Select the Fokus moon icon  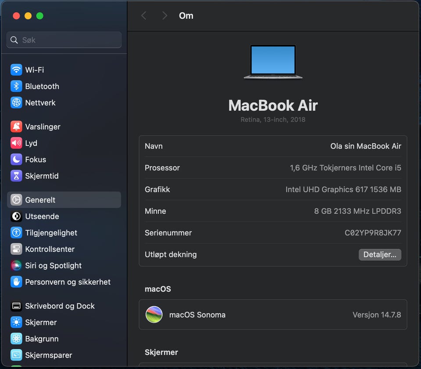(16, 159)
